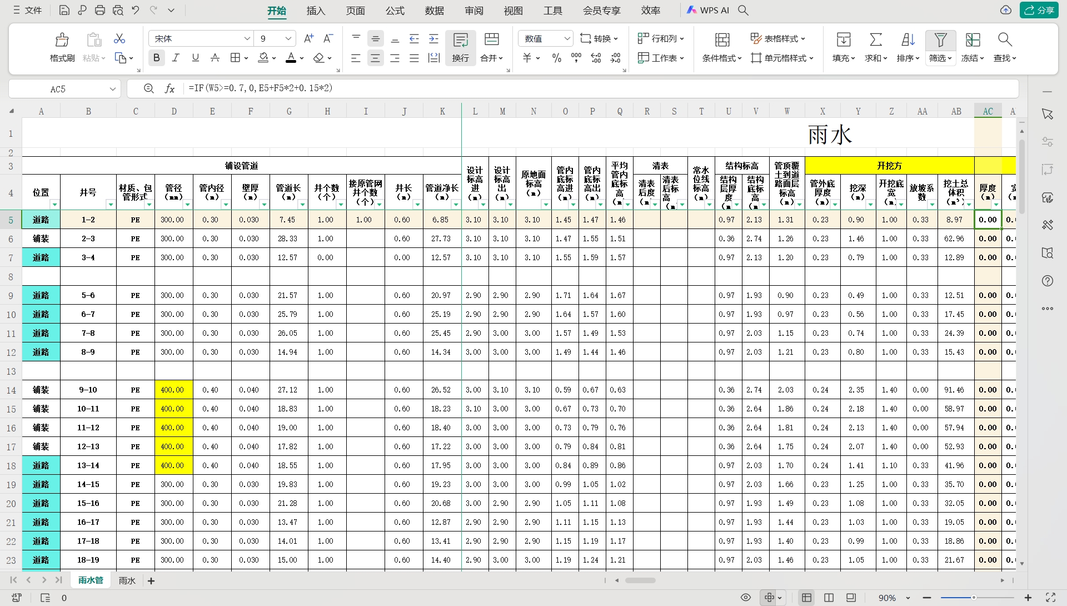Image resolution: width=1067 pixels, height=606 pixels.
Task: Open the font size dropdown
Action: [x=288, y=38]
